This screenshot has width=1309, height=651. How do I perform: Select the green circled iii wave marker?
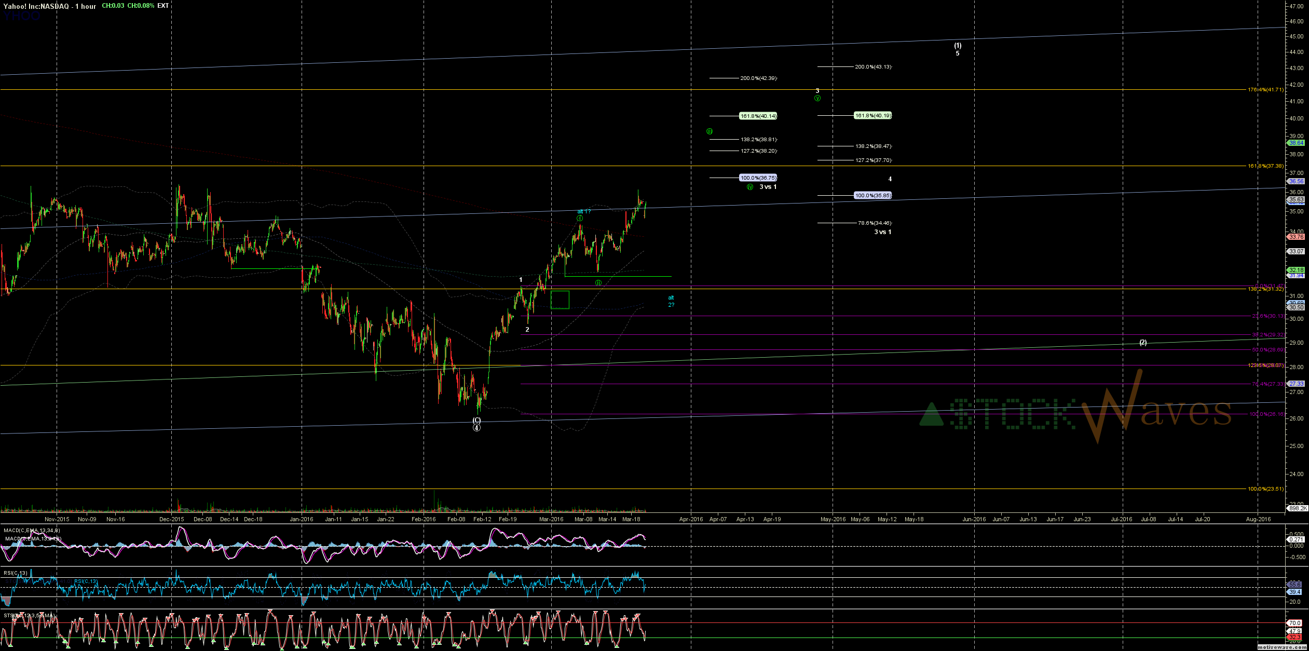(x=710, y=132)
